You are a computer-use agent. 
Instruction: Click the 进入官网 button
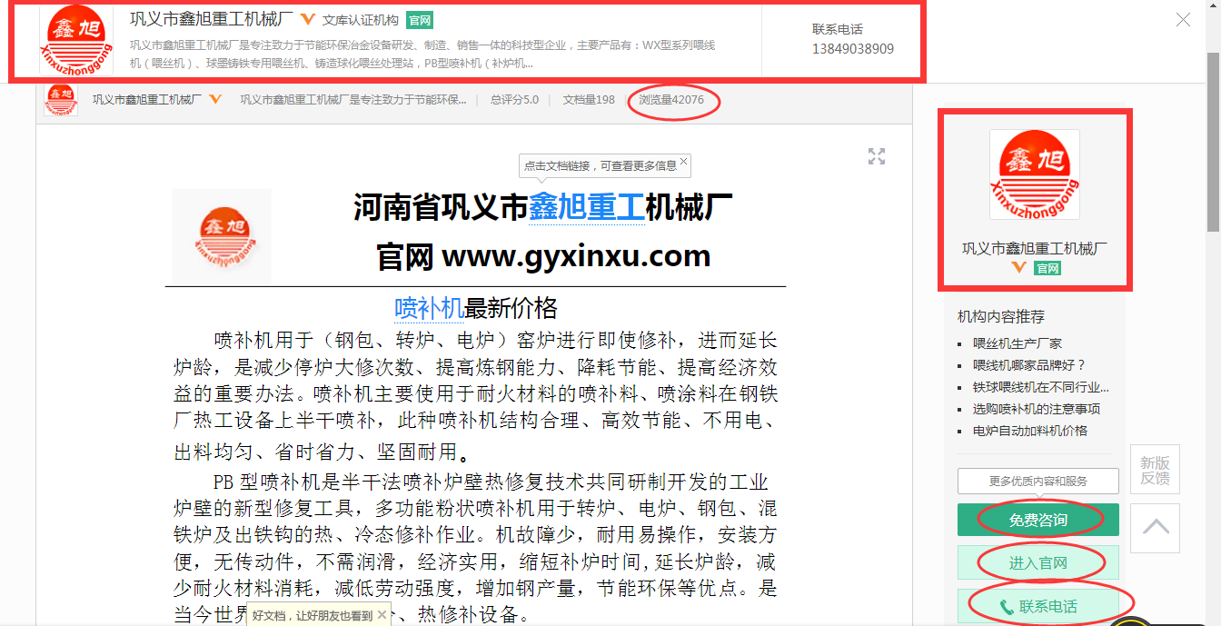pos(1037,563)
